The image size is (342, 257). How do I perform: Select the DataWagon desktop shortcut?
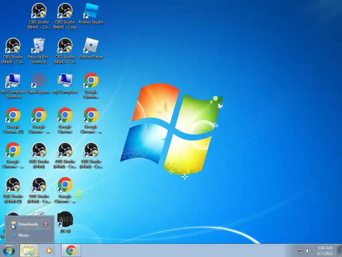pyautogui.click(x=39, y=83)
